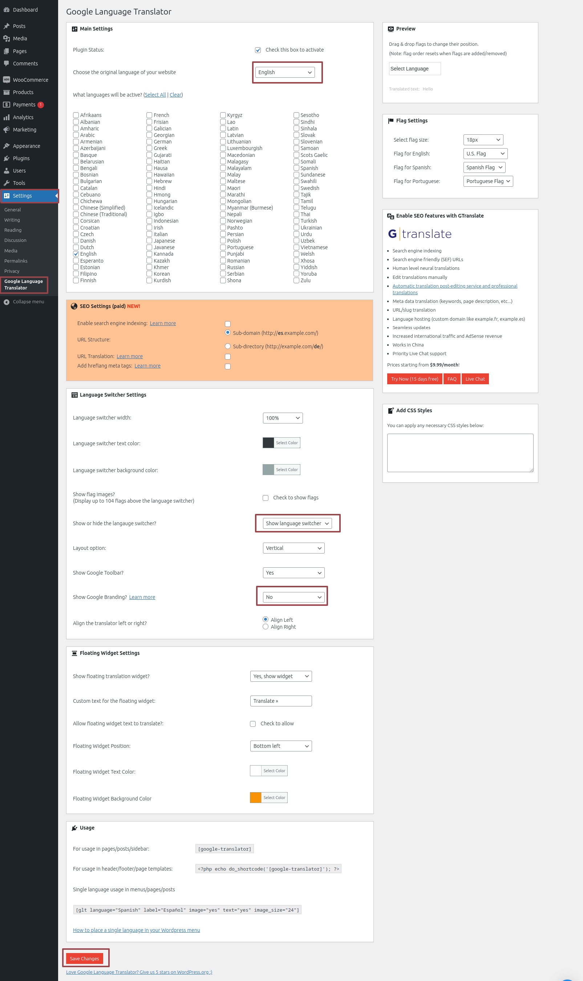Viewport: 583px width, 981px height.
Task: Select the Align Right radio button
Action: 266,627
